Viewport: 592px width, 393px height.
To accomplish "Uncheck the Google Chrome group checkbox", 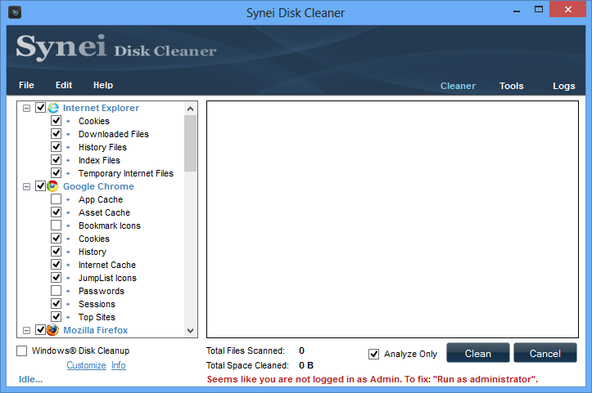I will click(x=40, y=186).
